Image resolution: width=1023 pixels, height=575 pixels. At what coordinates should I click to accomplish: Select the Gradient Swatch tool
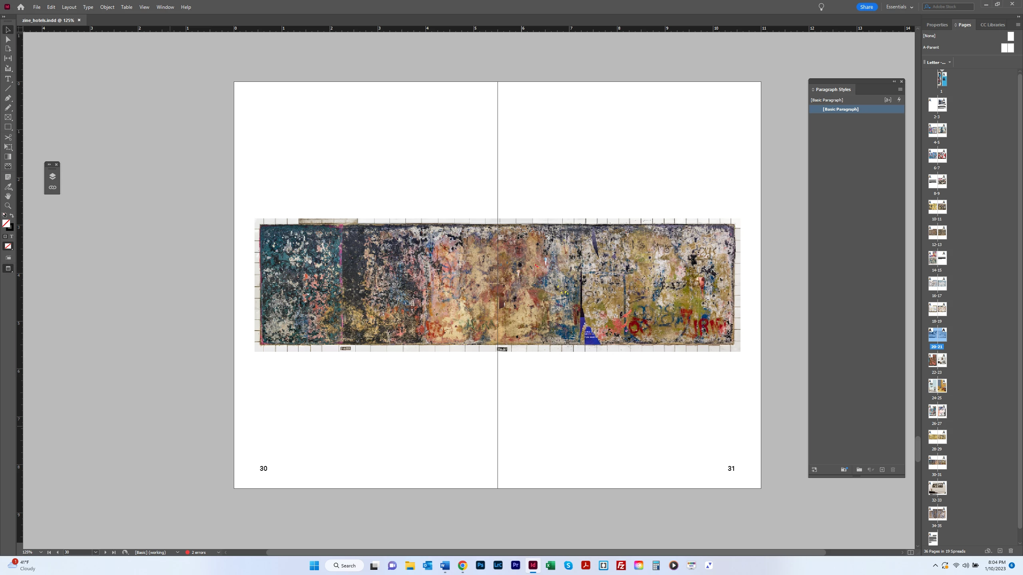(x=8, y=157)
